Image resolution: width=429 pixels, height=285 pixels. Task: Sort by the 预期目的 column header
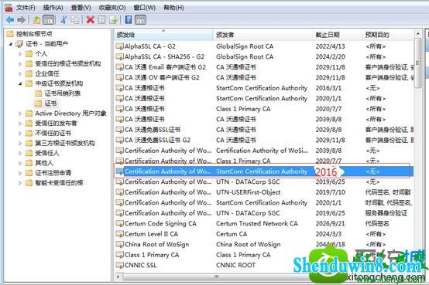pos(388,35)
